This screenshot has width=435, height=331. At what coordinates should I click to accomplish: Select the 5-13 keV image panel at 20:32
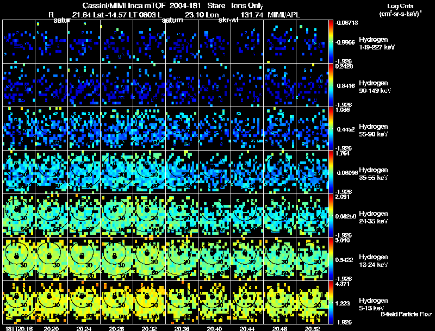coord(149,302)
